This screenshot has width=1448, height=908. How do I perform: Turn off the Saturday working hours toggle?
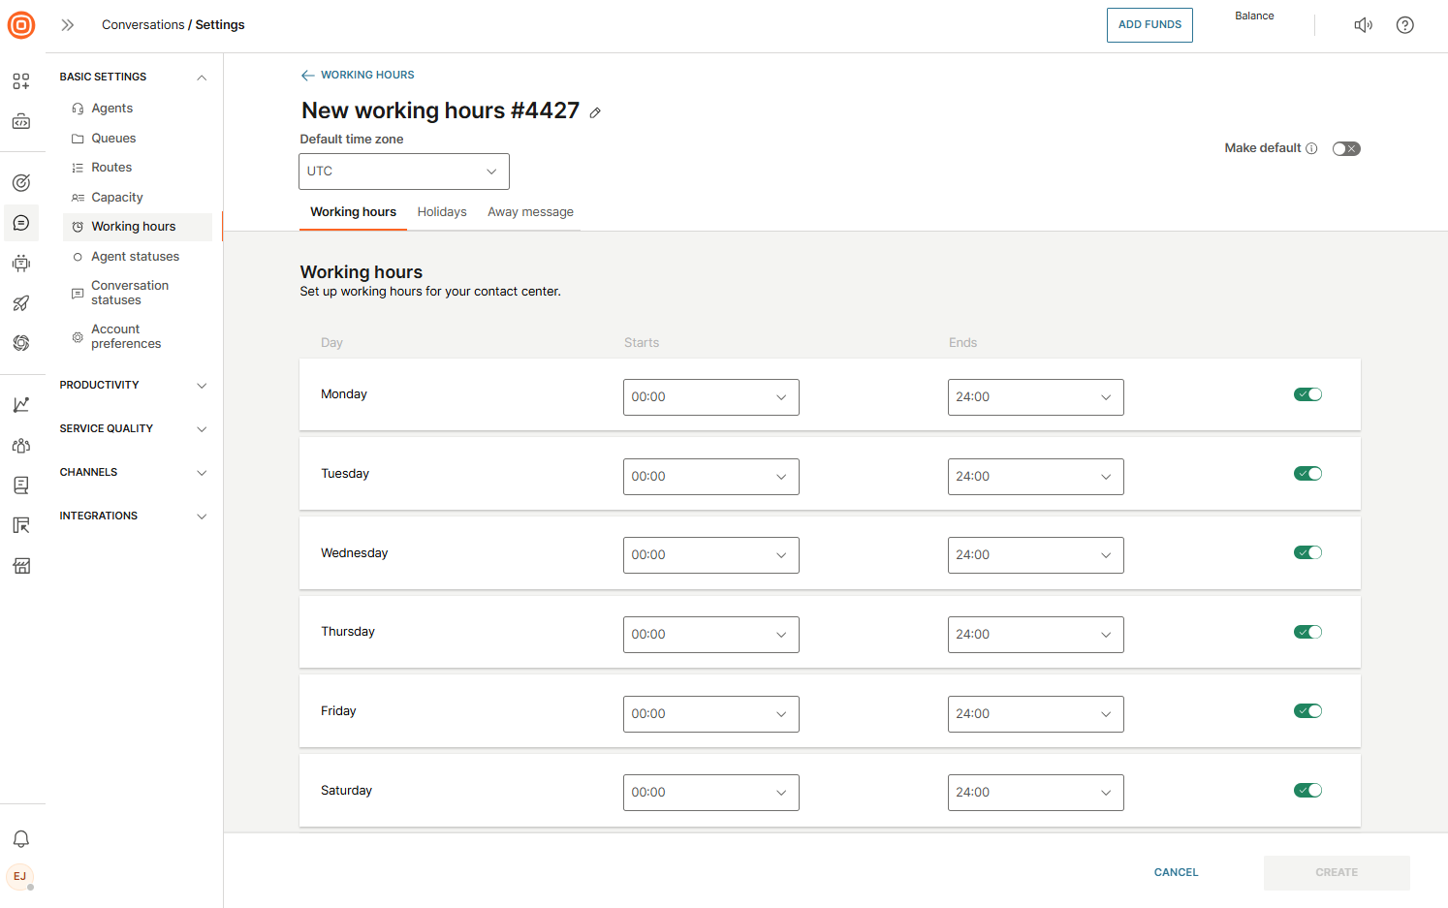point(1307,791)
